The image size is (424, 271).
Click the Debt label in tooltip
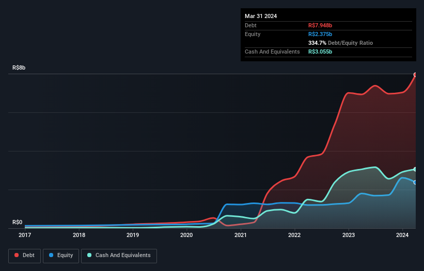(250, 25)
